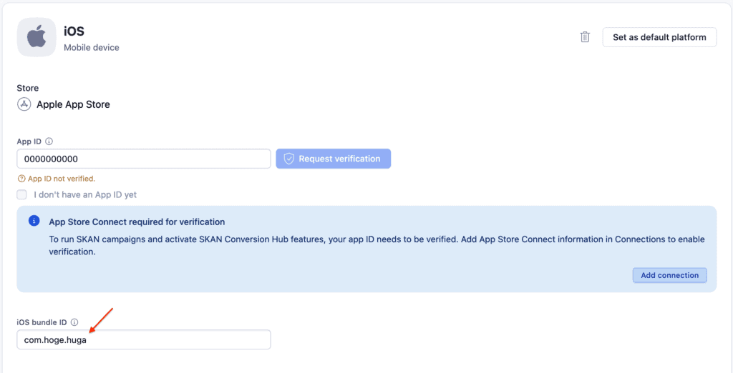Viewport: 733px width, 373px height.
Task: Focus the App ID field with 0000000000
Action: coord(144,159)
